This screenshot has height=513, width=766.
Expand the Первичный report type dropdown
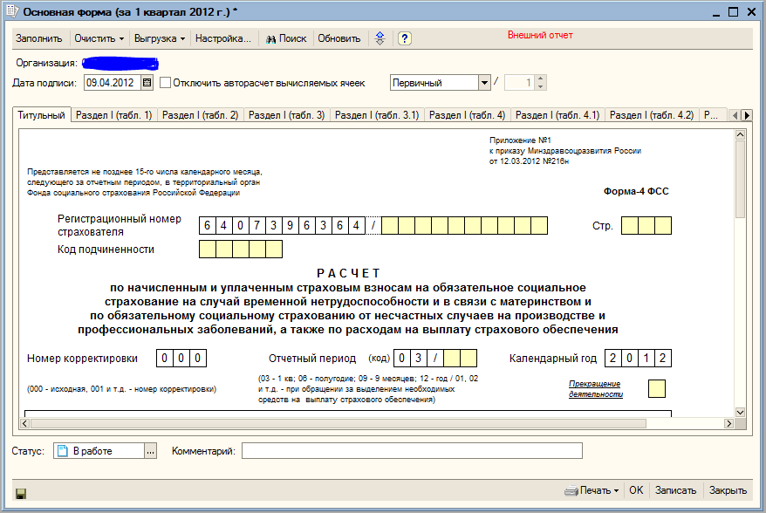484,83
